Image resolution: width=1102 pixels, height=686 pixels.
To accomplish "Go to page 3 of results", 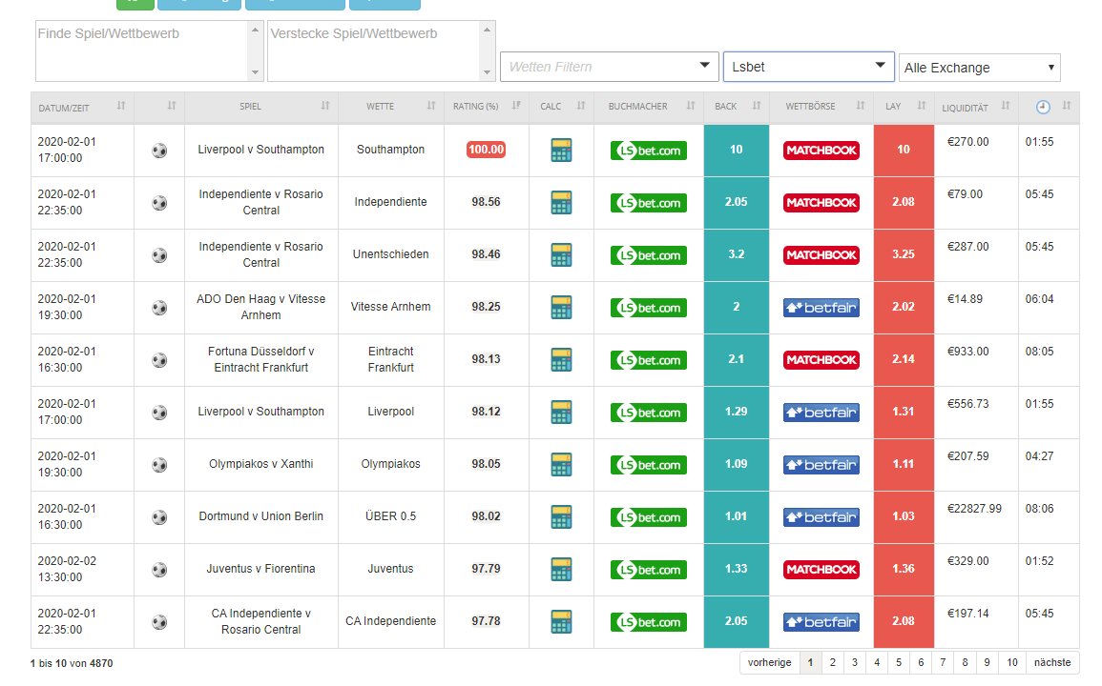I will pos(855,663).
